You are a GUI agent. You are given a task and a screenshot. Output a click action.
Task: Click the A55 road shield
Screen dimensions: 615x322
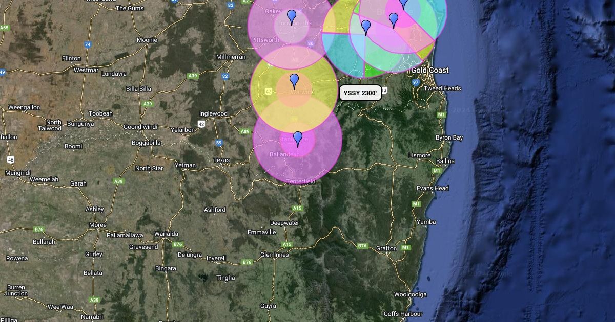click(x=5, y=28)
